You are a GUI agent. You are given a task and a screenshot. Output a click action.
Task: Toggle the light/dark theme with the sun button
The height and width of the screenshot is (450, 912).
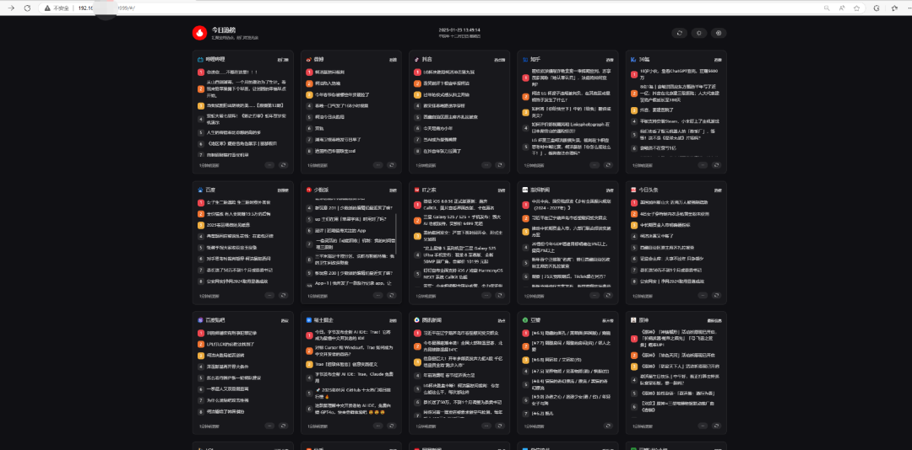[699, 33]
